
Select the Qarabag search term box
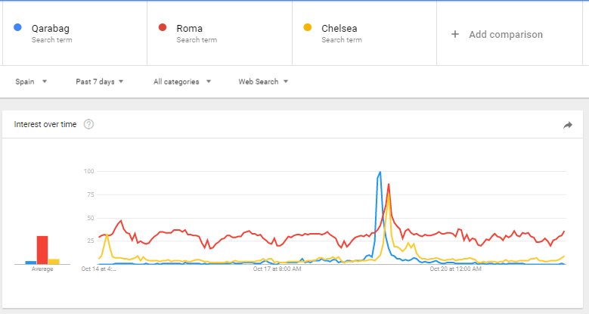74,33
